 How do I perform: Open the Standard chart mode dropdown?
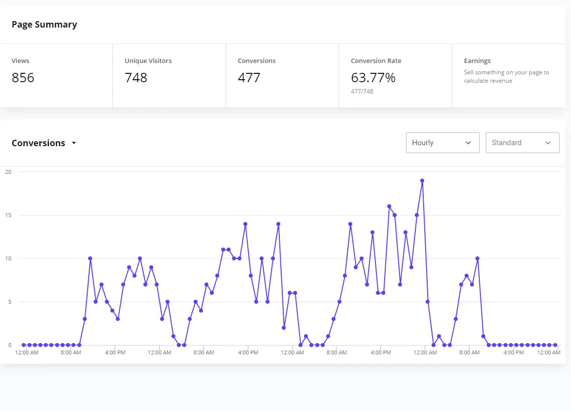pos(522,143)
